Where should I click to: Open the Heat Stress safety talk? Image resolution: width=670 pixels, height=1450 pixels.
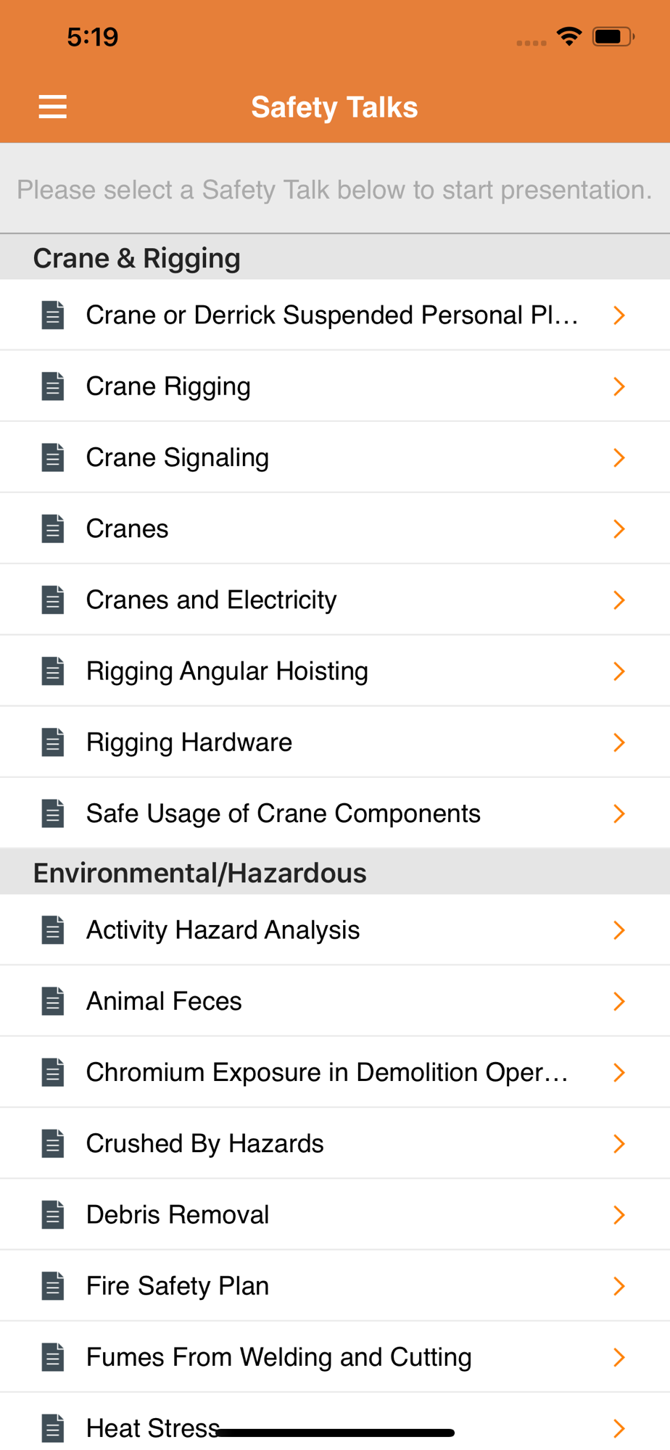tap(152, 1428)
